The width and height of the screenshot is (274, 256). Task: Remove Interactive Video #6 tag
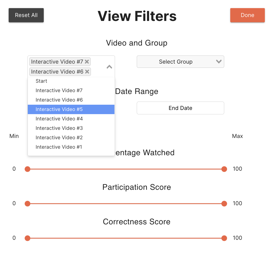tap(87, 72)
